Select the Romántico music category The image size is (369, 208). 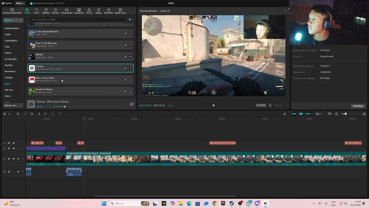point(10,71)
